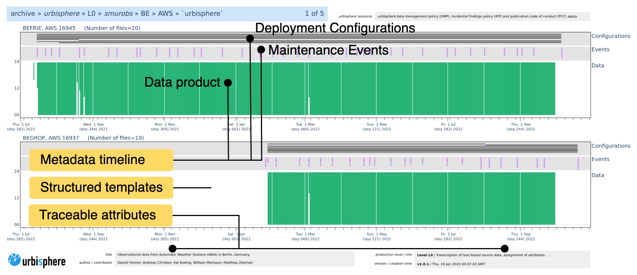The height and width of the screenshot is (275, 637).
Task: Click the black dot beside 'Data product'
Action: (x=228, y=83)
